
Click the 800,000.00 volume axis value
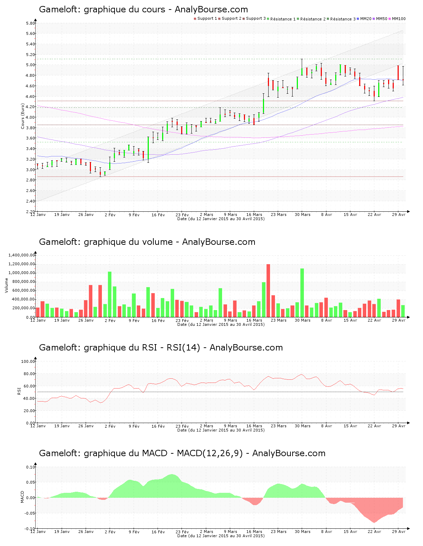pos(24,281)
